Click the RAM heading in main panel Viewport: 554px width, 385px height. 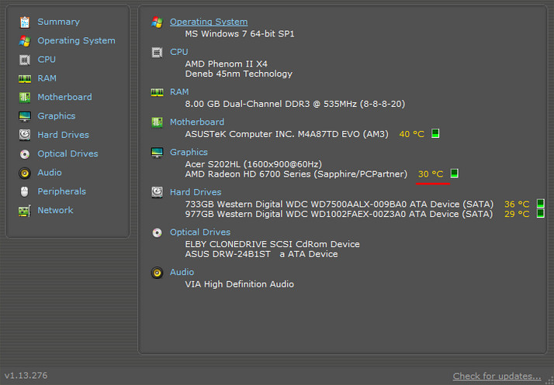pos(179,91)
